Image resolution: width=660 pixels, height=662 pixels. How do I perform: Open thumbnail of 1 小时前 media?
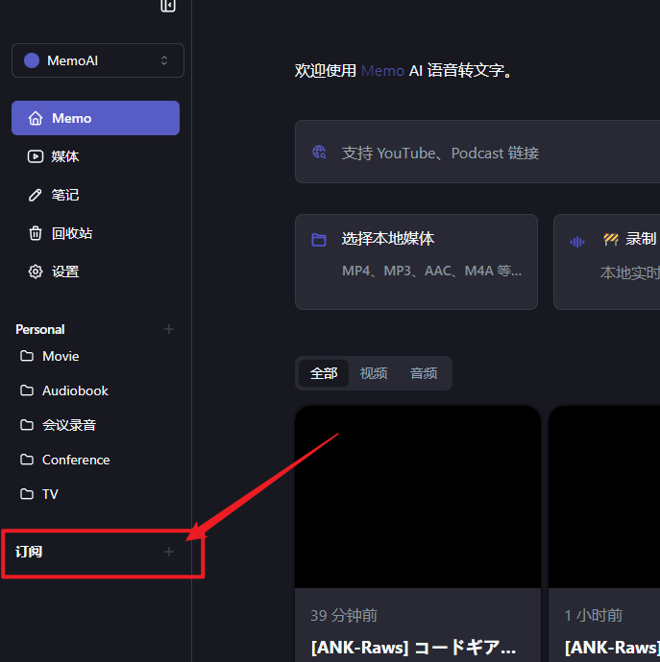coord(604,497)
